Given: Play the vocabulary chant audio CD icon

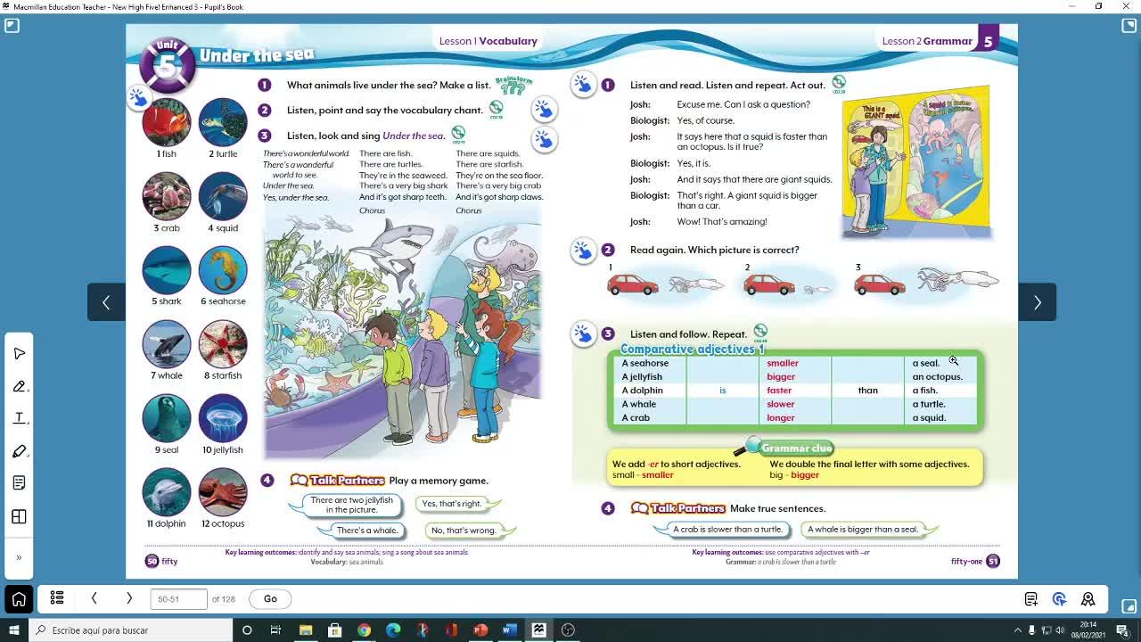Looking at the screenshot, I should tap(497, 110).
